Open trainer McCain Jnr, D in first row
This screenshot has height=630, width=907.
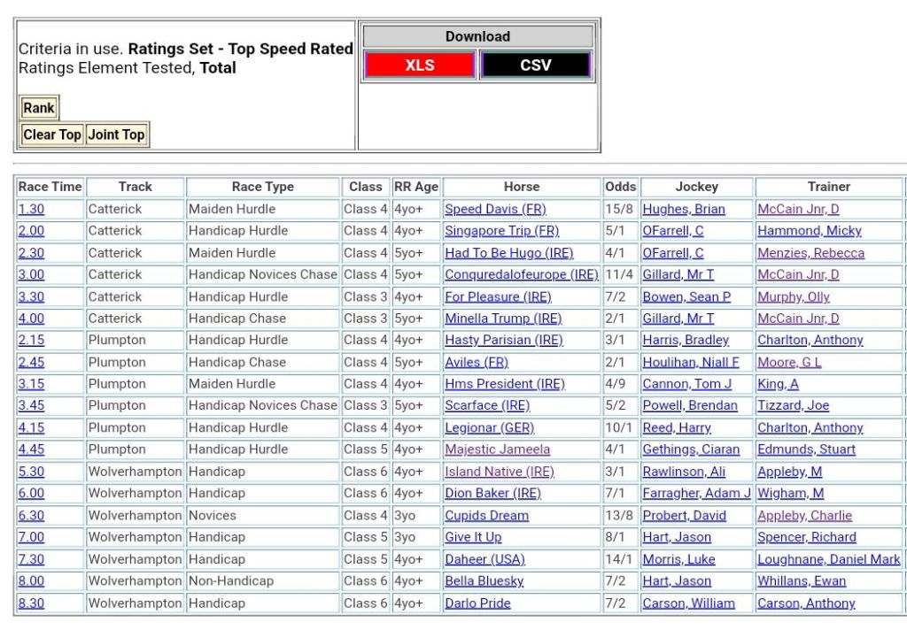coord(798,210)
